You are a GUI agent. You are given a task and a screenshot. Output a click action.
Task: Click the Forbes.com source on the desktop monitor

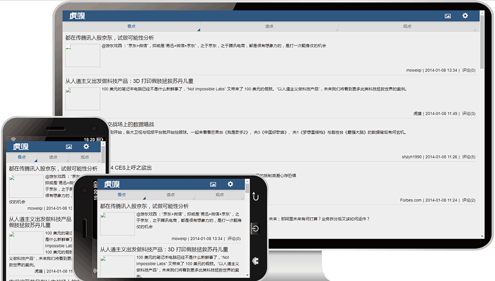(x=410, y=200)
